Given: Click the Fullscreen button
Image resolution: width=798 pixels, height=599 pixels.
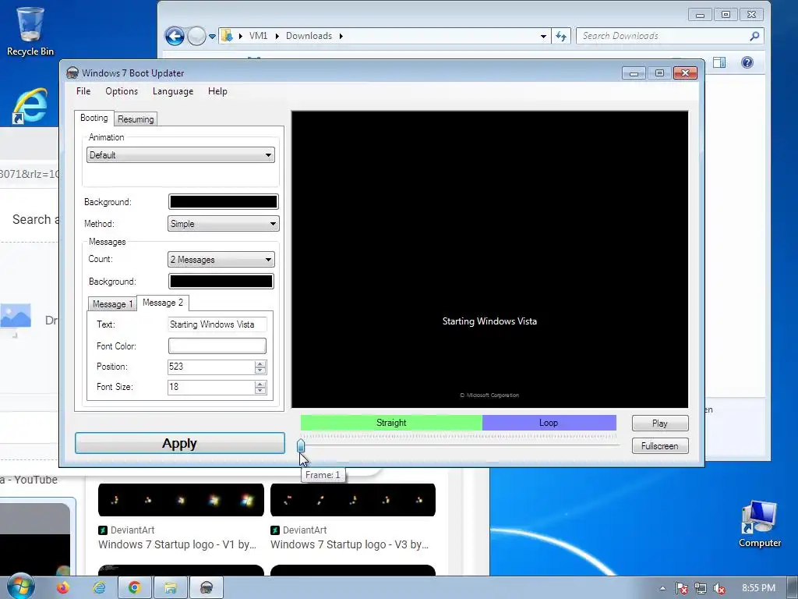Looking at the screenshot, I should click(x=660, y=445).
